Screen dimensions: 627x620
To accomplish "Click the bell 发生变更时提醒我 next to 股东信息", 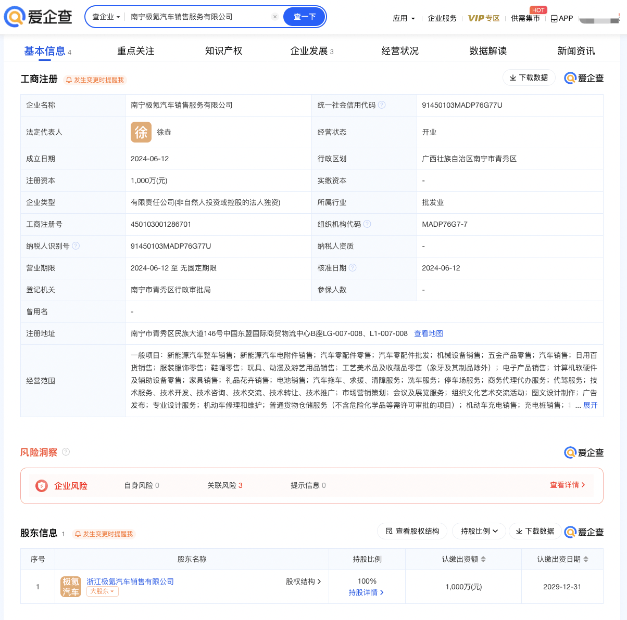I will coord(104,534).
